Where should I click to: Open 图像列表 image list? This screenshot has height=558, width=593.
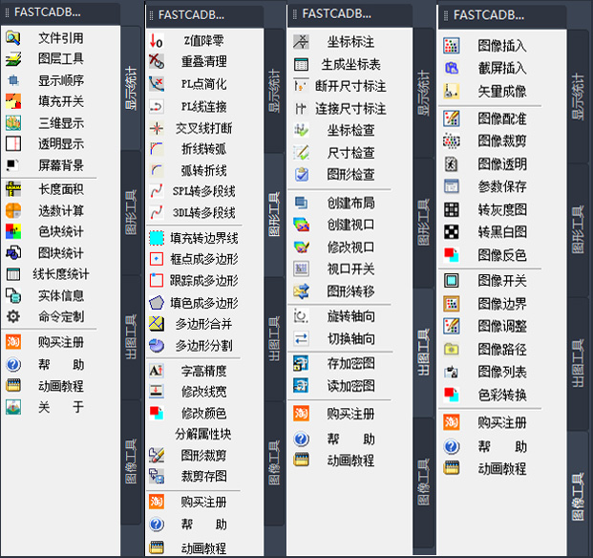pos(501,372)
